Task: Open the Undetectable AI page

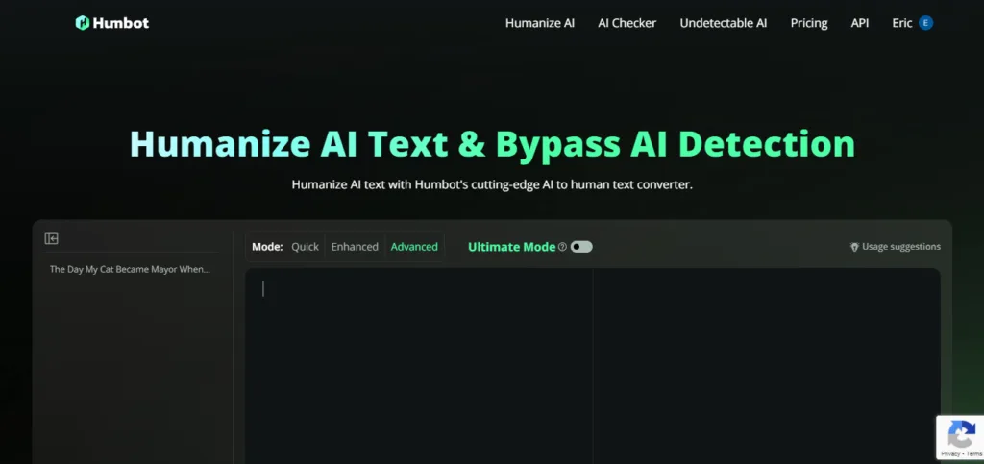Action: [x=723, y=23]
